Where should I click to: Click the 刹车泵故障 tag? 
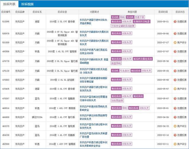(117, 101)
